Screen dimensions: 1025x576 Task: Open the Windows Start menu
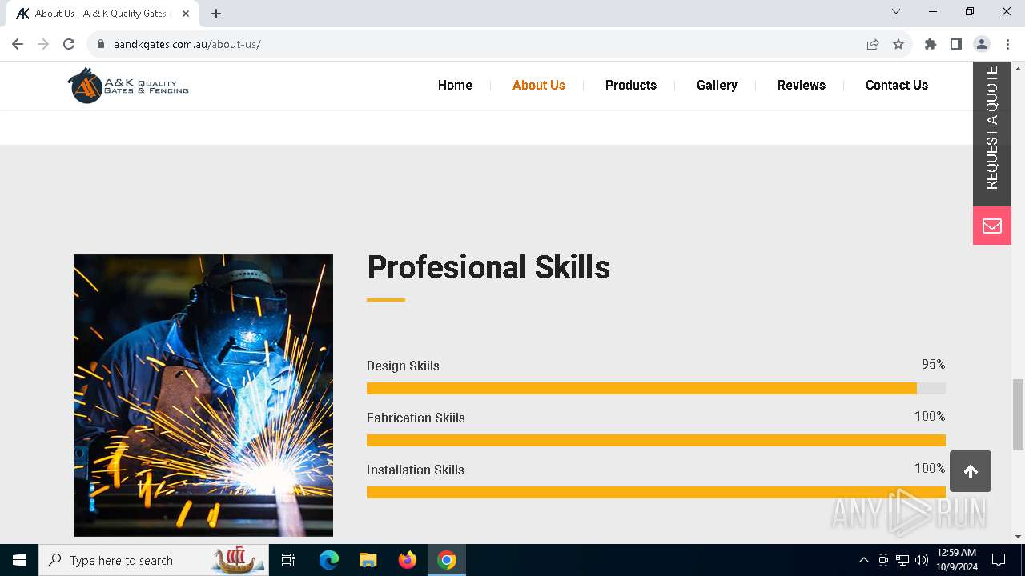(x=19, y=560)
